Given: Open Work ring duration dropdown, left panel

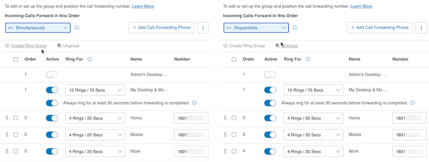Looking at the screenshot, I should click(x=95, y=151).
